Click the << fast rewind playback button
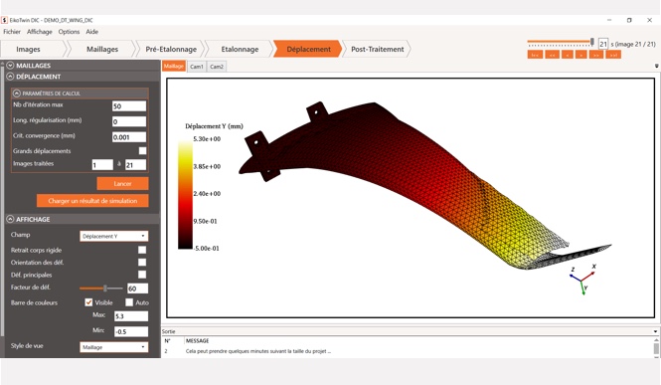The image size is (661, 385). (552, 55)
